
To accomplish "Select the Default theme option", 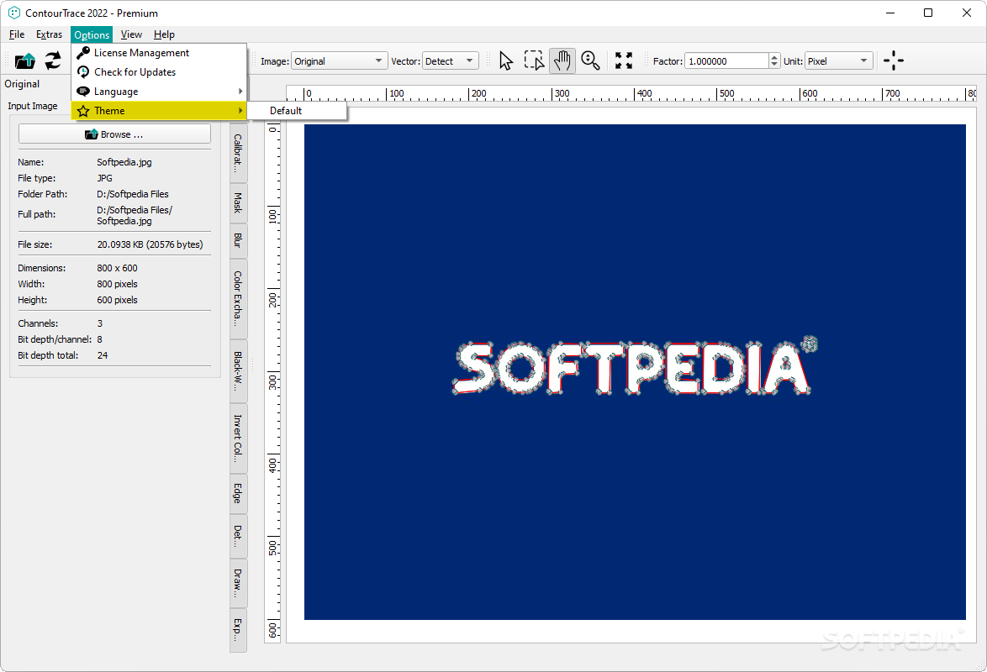I will coord(297,111).
